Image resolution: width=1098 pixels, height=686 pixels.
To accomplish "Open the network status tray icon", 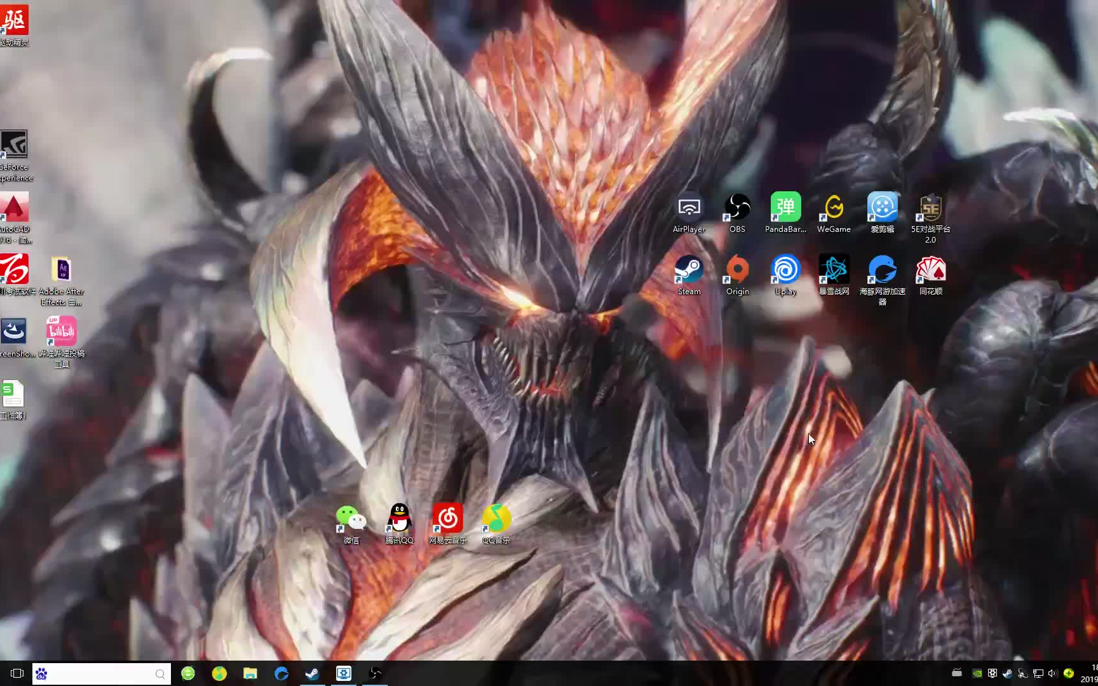I will point(1038,673).
